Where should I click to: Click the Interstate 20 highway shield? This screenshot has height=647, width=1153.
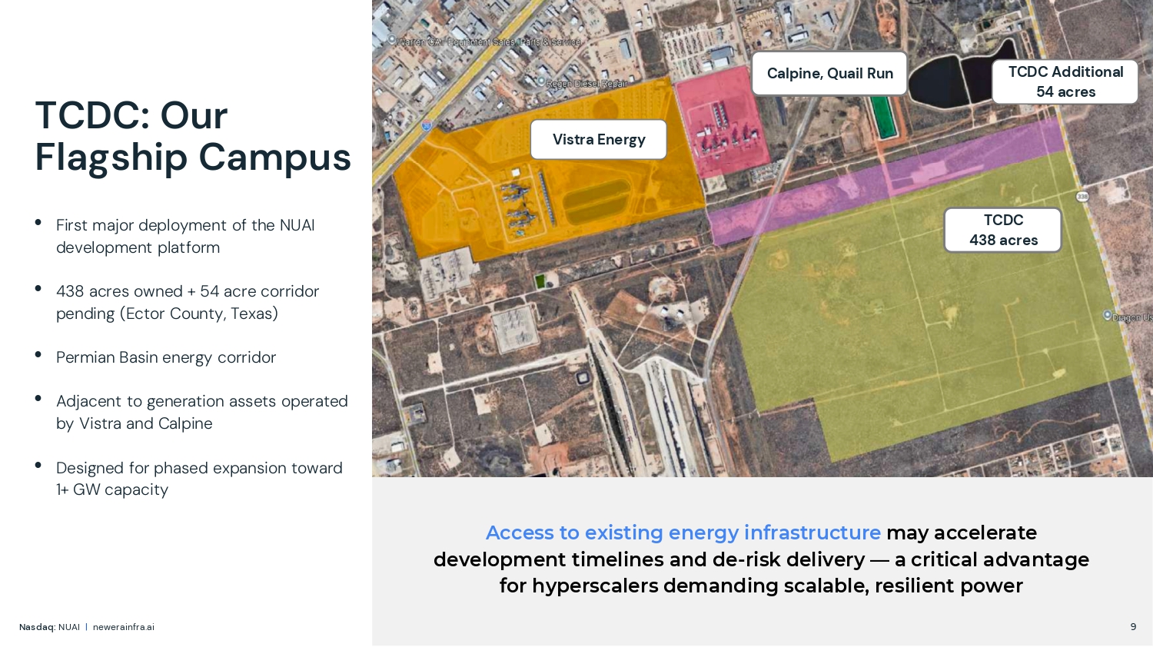(426, 125)
